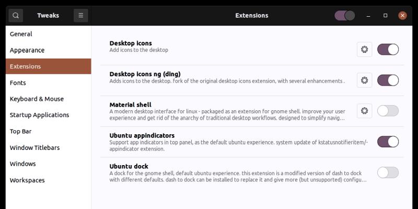Disable the Ubuntu appindicators switch
Image resolution: width=418 pixels, height=209 pixels.
pyautogui.click(x=388, y=142)
